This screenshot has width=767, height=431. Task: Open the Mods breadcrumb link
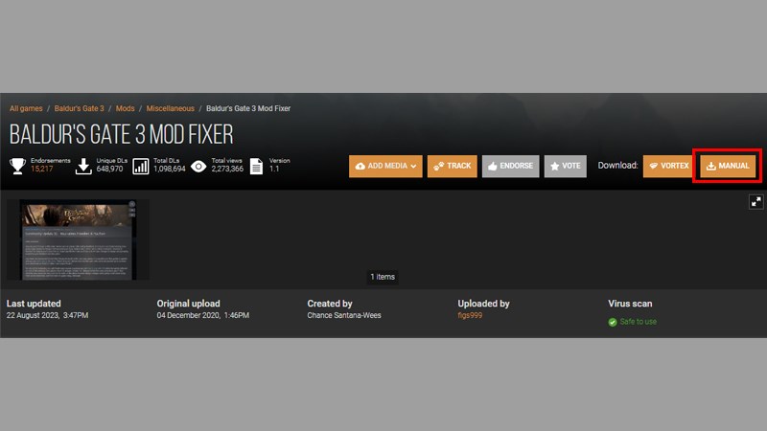125,108
